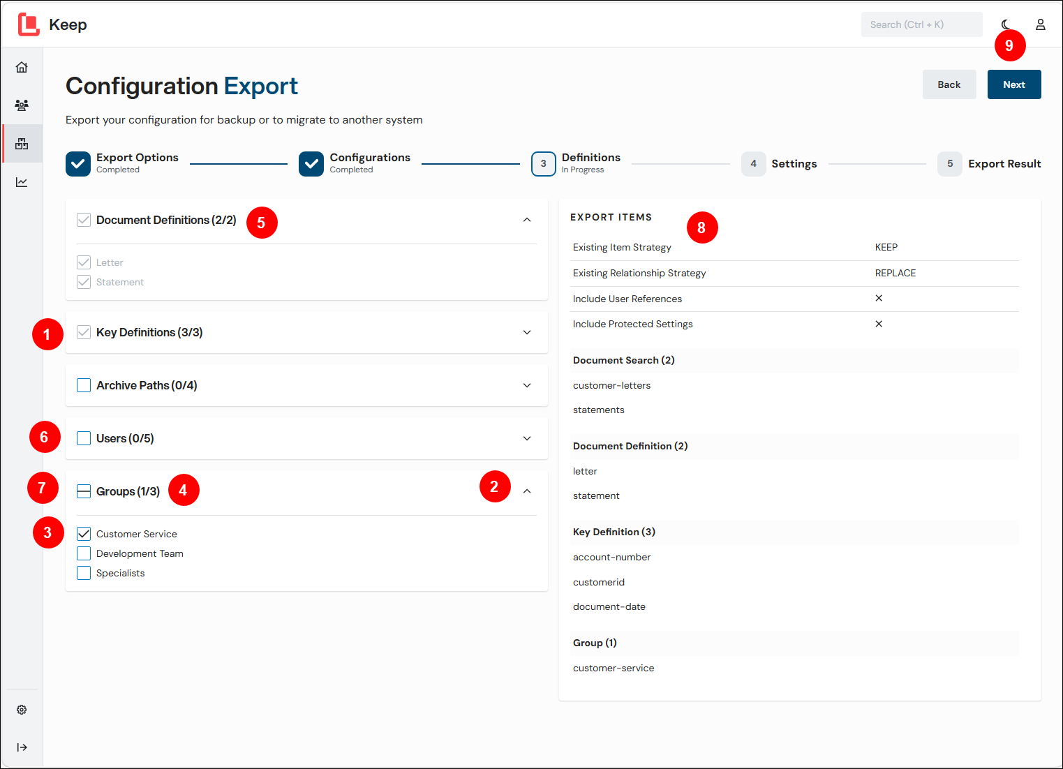Image resolution: width=1063 pixels, height=769 pixels.
Task: Click the Existing Item Strategy KEEP value
Action: pyautogui.click(x=886, y=247)
